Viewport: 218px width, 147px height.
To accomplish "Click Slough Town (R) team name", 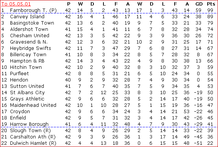I will tap(30, 130).
